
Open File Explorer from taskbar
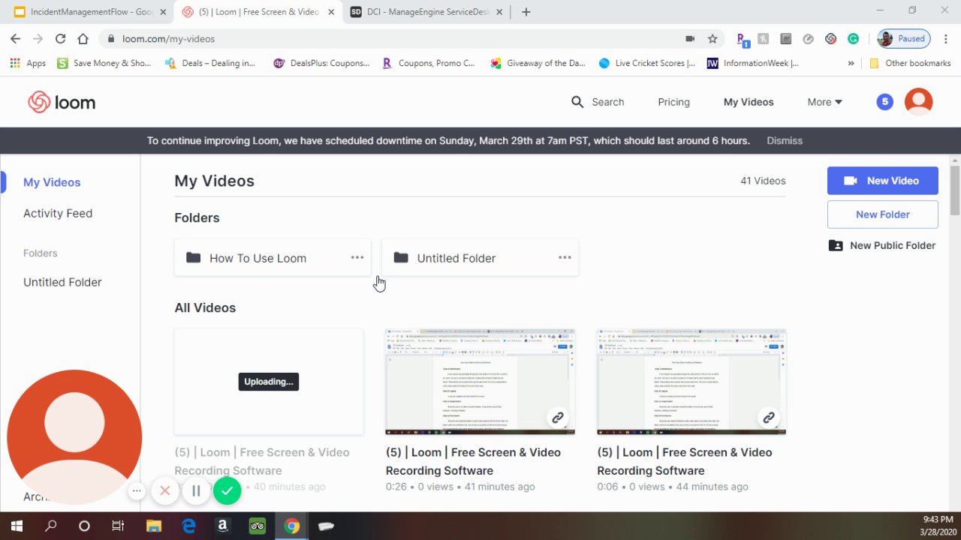tap(153, 526)
